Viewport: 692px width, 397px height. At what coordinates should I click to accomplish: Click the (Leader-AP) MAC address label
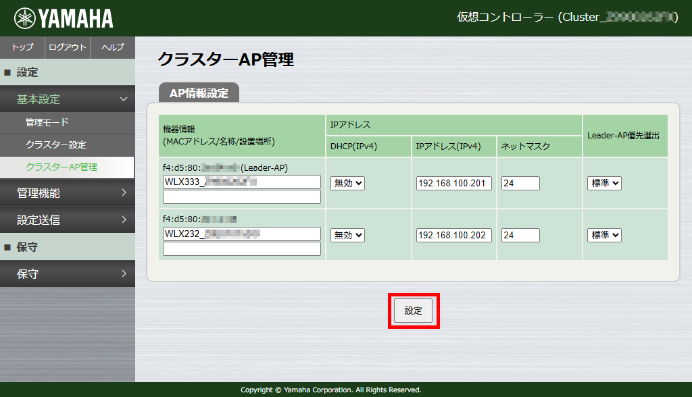click(x=225, y=167)
